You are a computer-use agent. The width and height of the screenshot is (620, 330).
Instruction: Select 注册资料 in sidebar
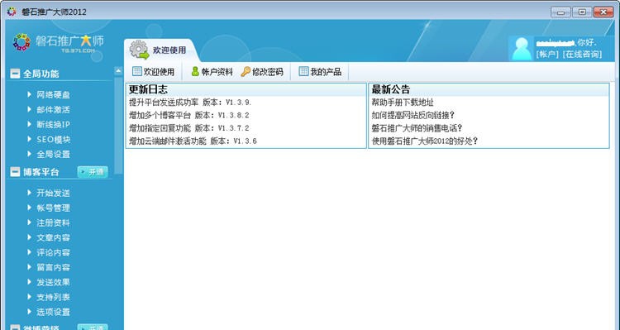54,222
